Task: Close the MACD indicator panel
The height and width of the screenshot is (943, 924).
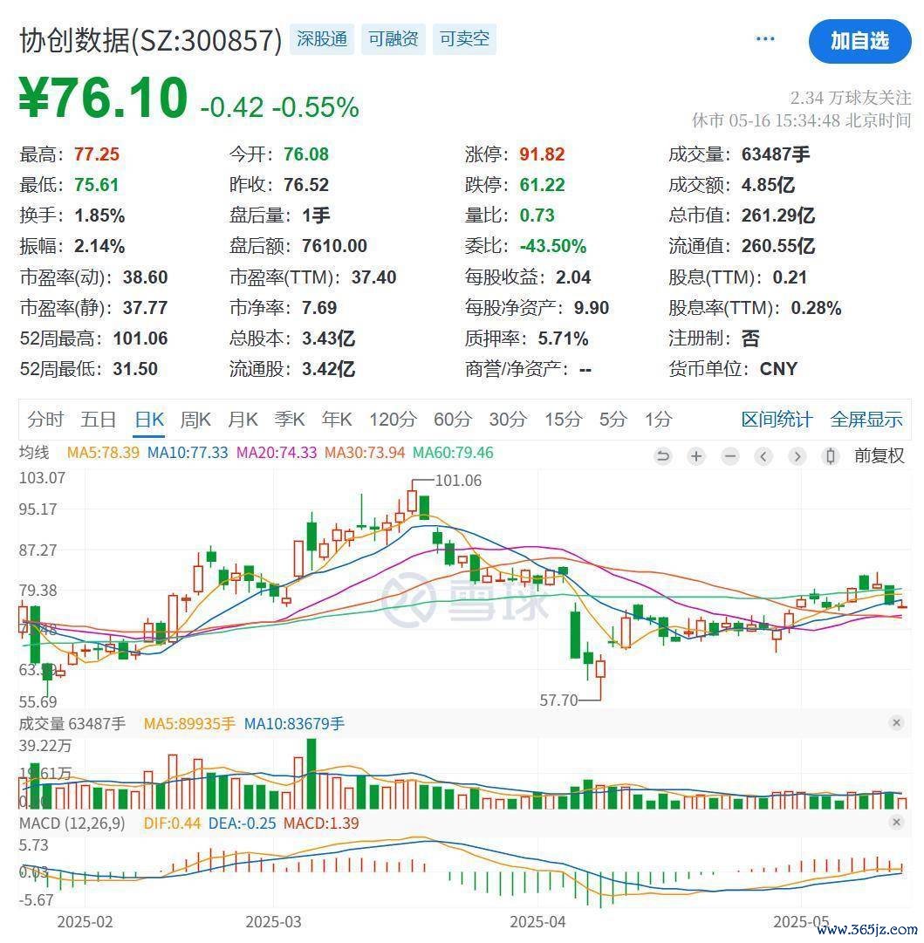Action: tap(896, 823)
